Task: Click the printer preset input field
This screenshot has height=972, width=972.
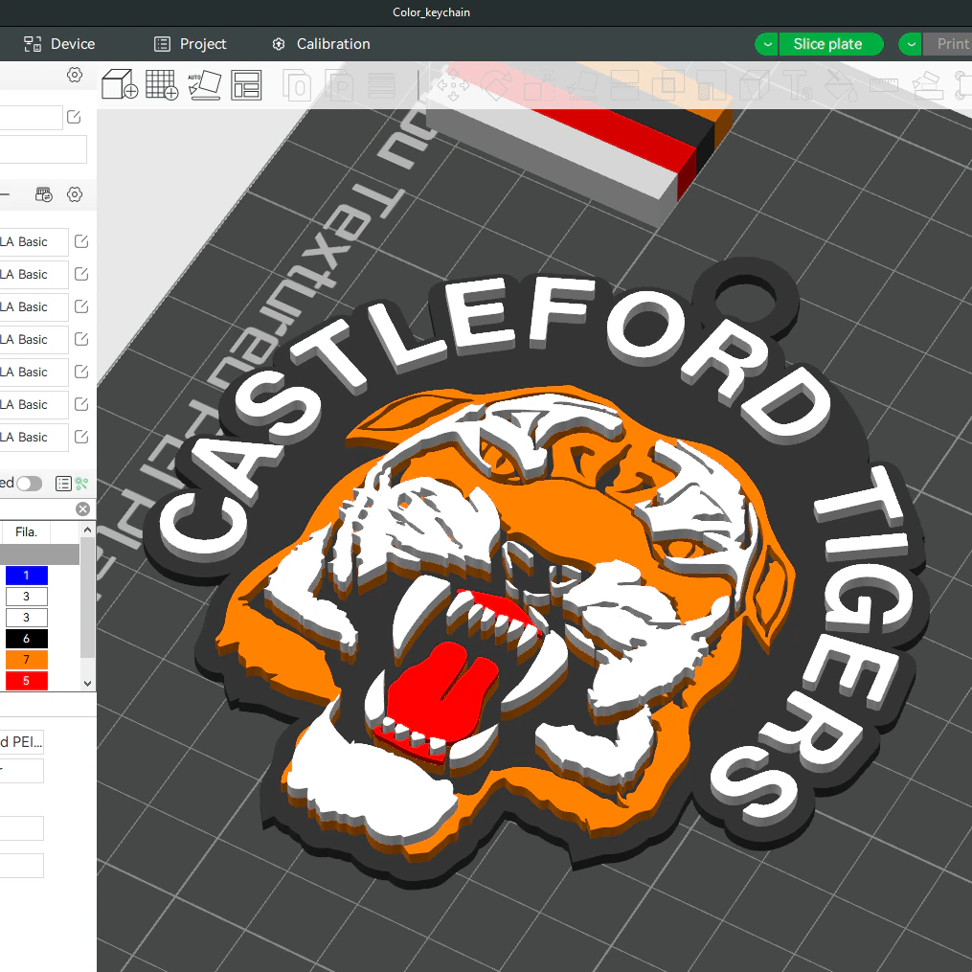Action: pos(31,117)
